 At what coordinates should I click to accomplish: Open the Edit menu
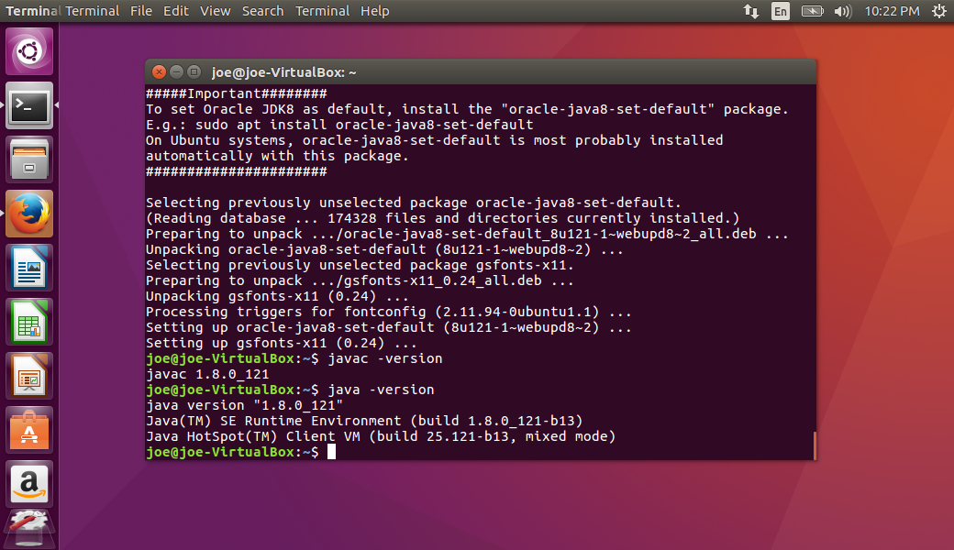click(176, 11)
